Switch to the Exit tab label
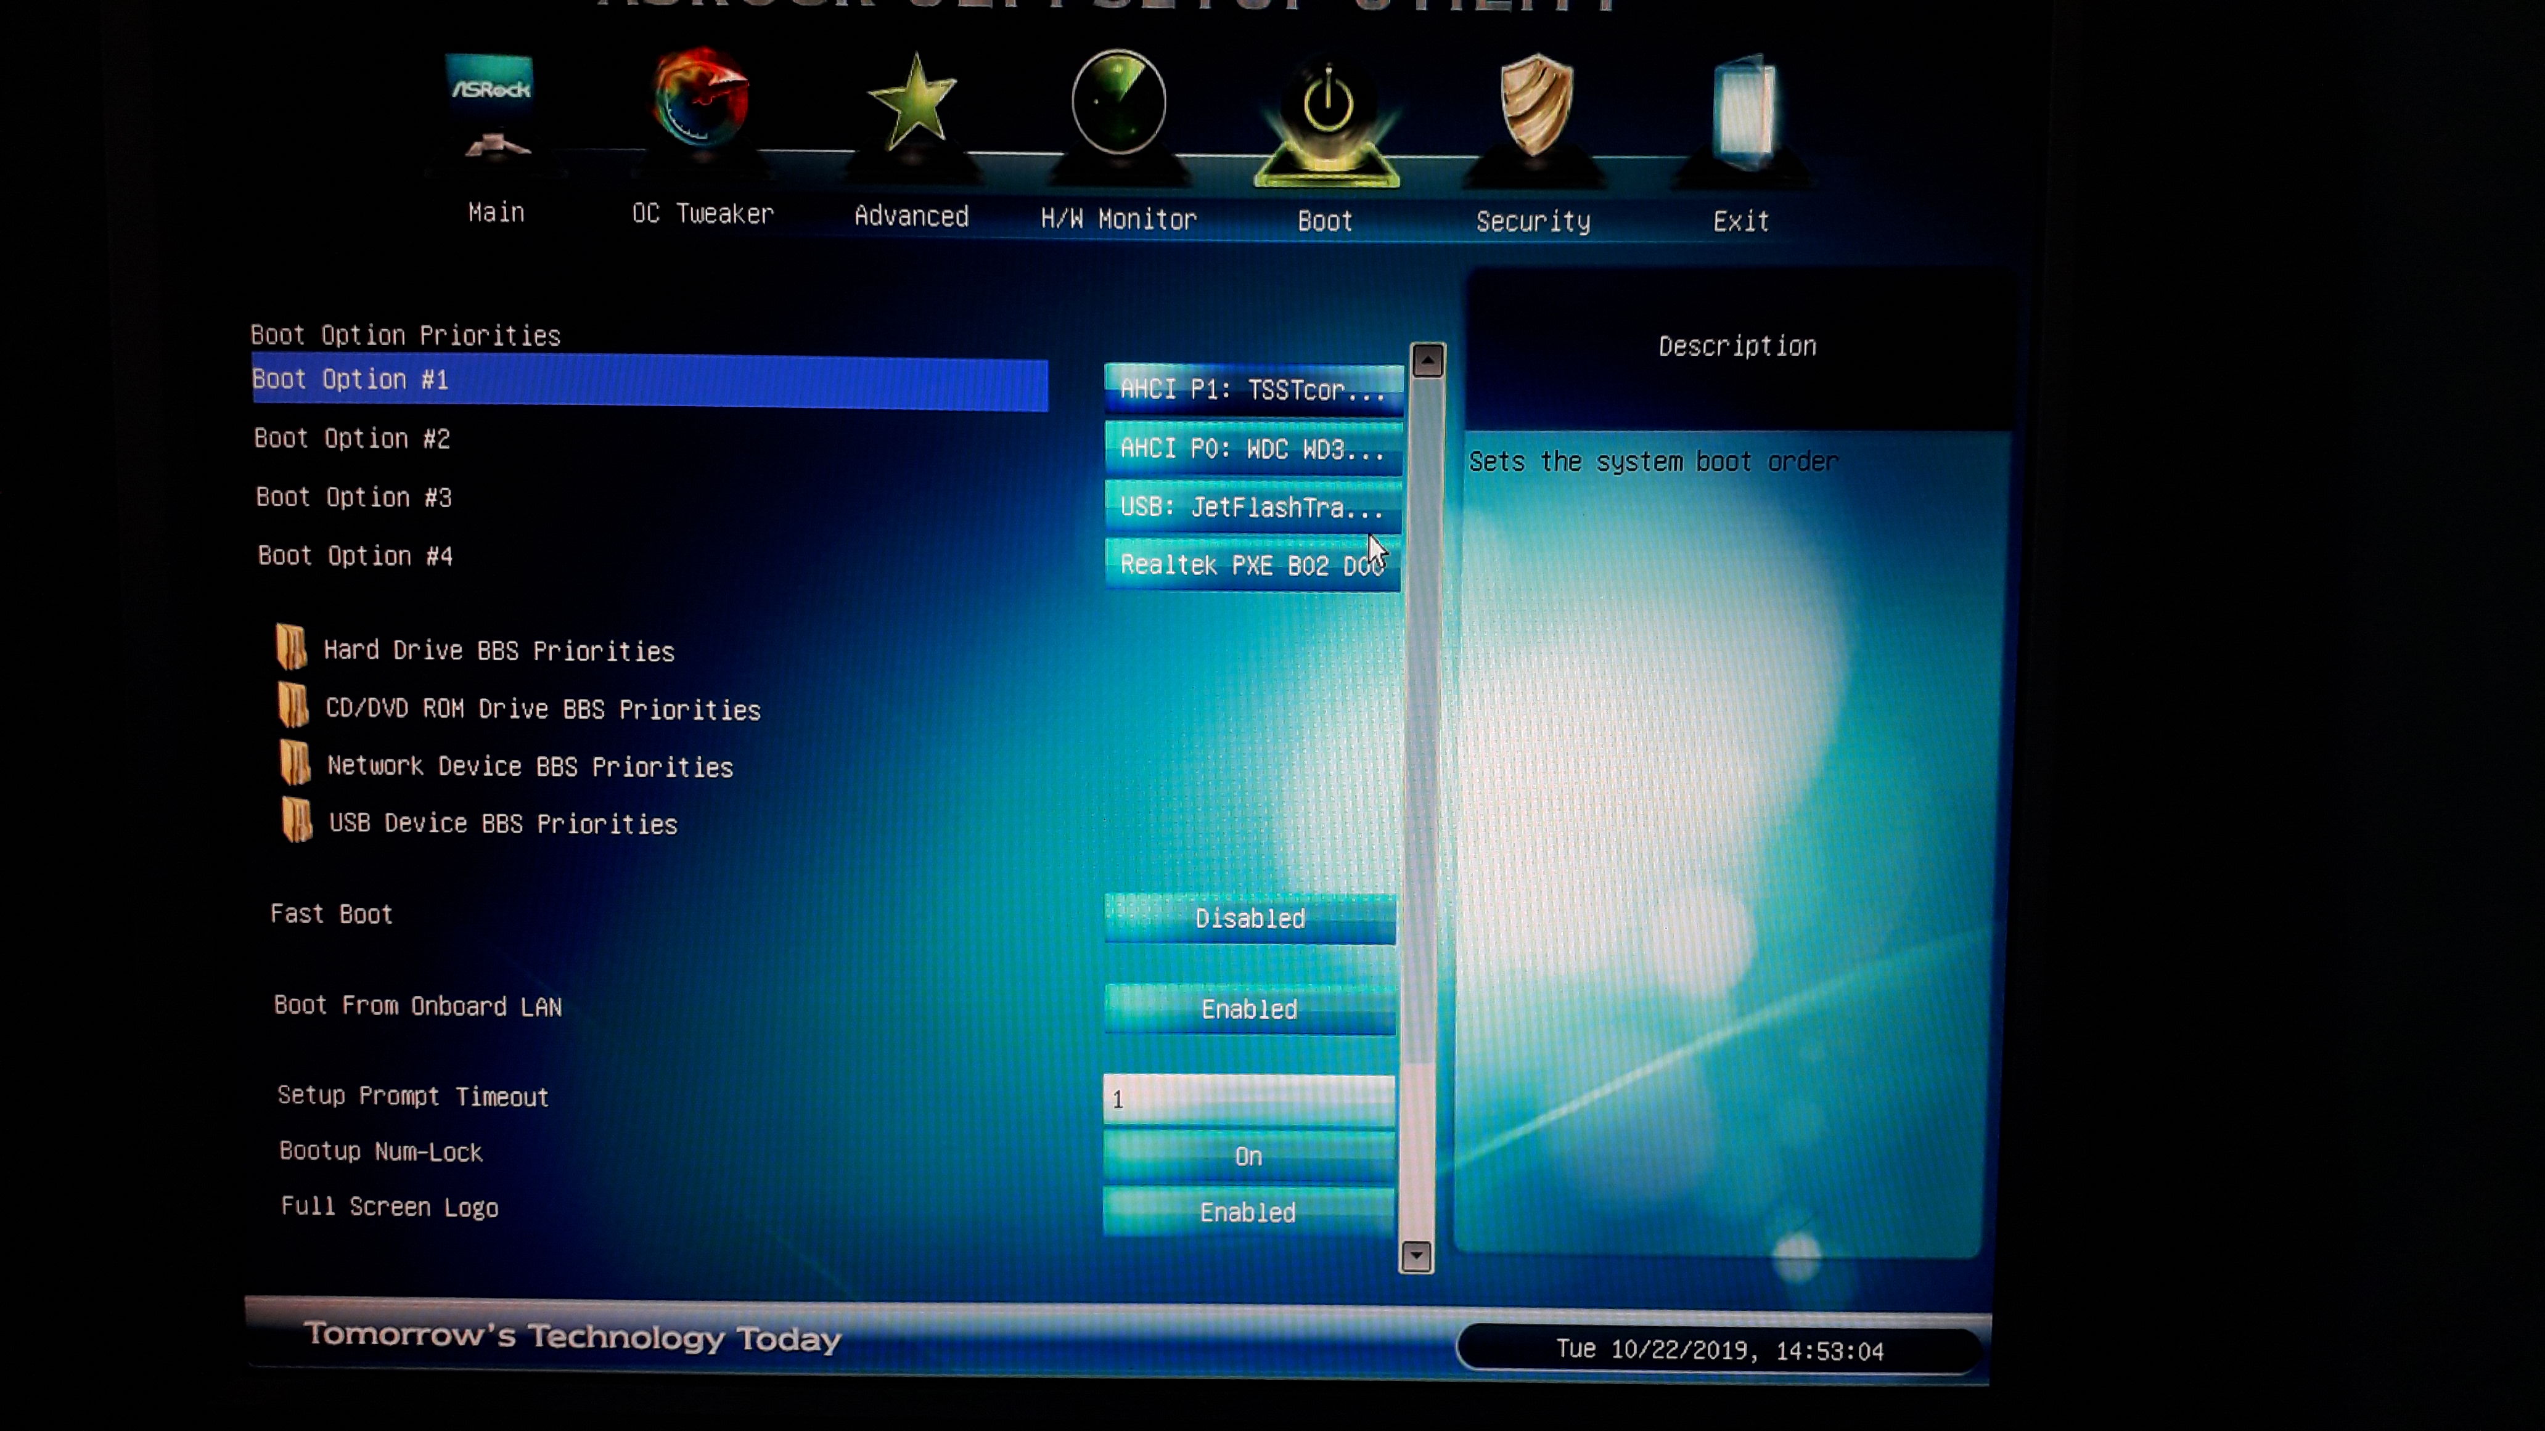The width and height of the screenshot is (2545, 1431). tap(1741, 221)
